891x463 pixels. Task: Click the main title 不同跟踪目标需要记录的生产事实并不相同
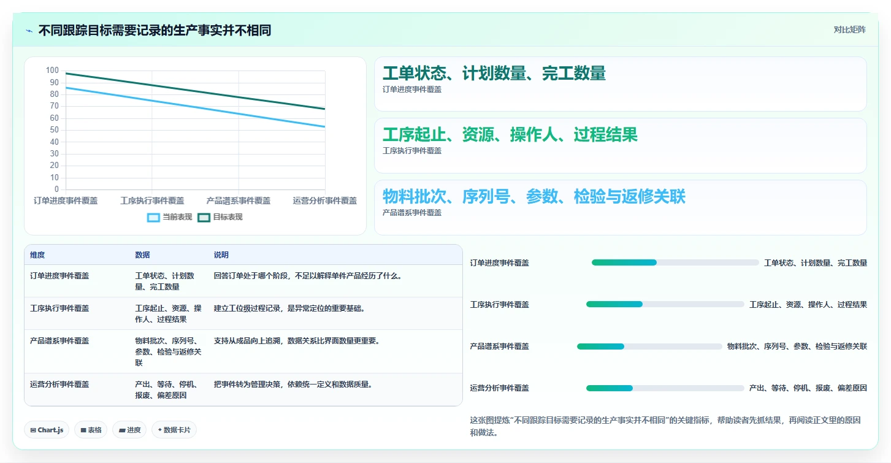pos(155,31)
